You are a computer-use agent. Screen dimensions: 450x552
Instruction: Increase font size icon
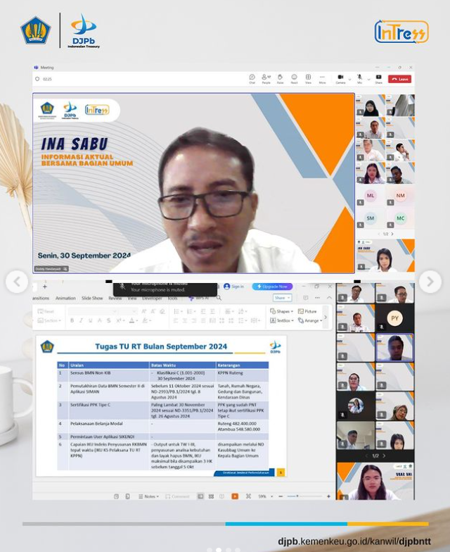(143, 311)
